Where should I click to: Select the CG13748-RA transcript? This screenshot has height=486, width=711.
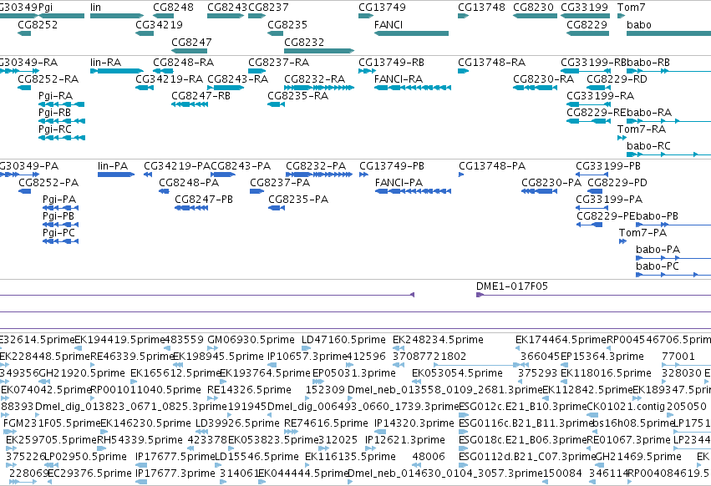pyautogui.click(x=463, y=71)
